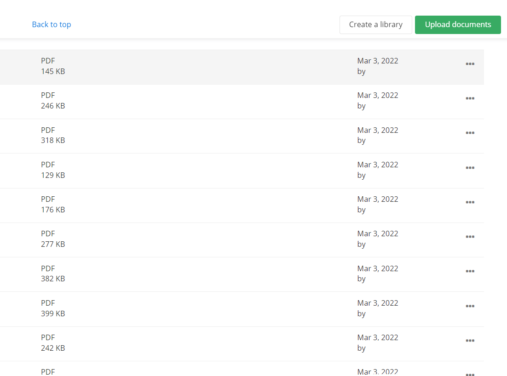Click the Mar 3, 2022 date in the 246 KB row
Viewport: 507px width, 376px height.
[x=378, y=96]
